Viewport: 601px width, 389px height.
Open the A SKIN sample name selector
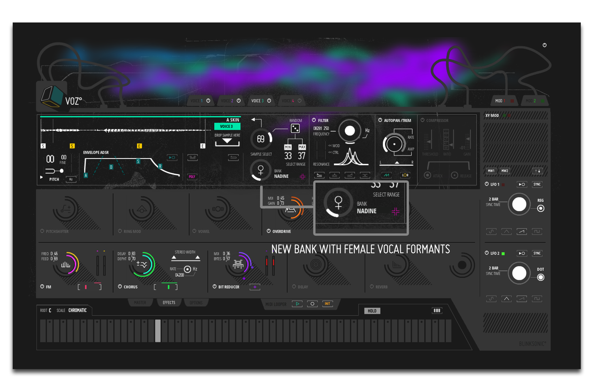click(232, 120)
